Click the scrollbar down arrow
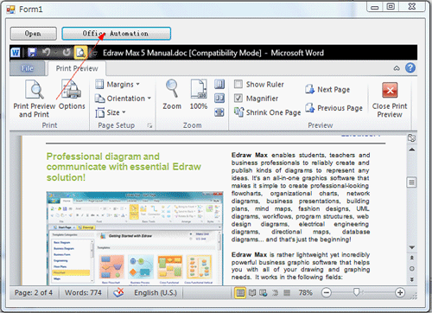 pyautogui.click(x=412, y=247)
